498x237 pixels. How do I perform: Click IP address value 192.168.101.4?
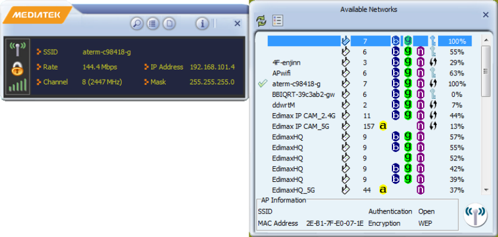point(212,67)
